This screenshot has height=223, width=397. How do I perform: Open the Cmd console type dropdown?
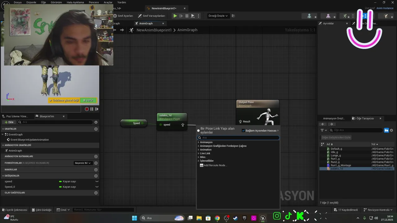63,210
